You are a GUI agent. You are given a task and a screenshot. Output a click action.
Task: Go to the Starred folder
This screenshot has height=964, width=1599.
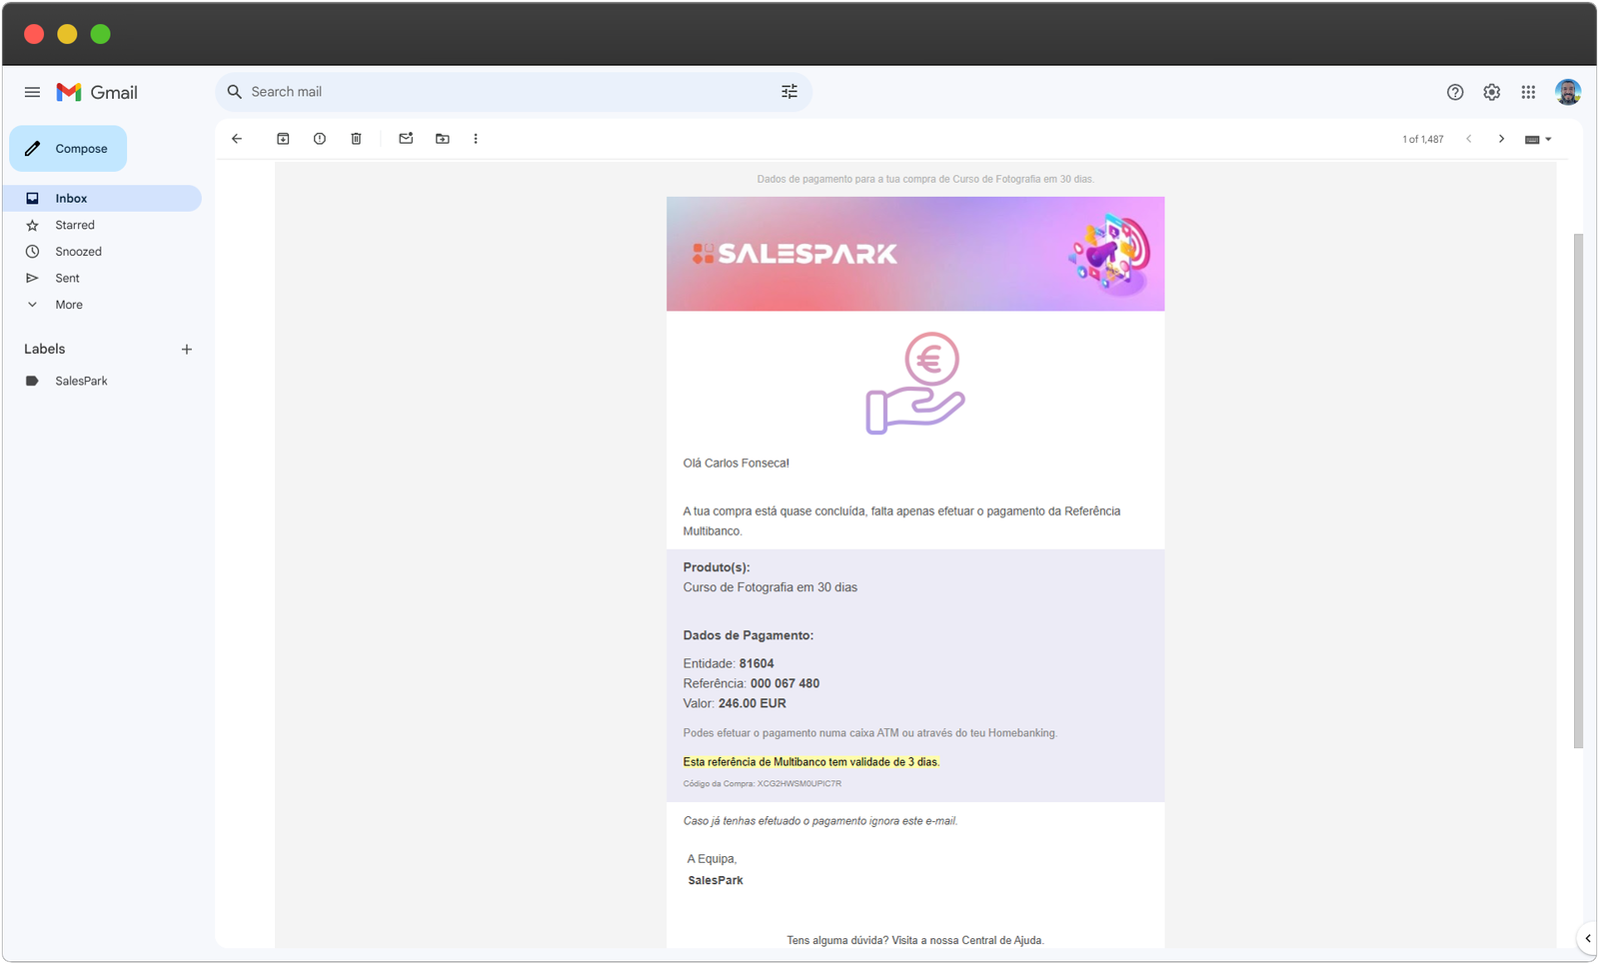click(x=75, y=225)
